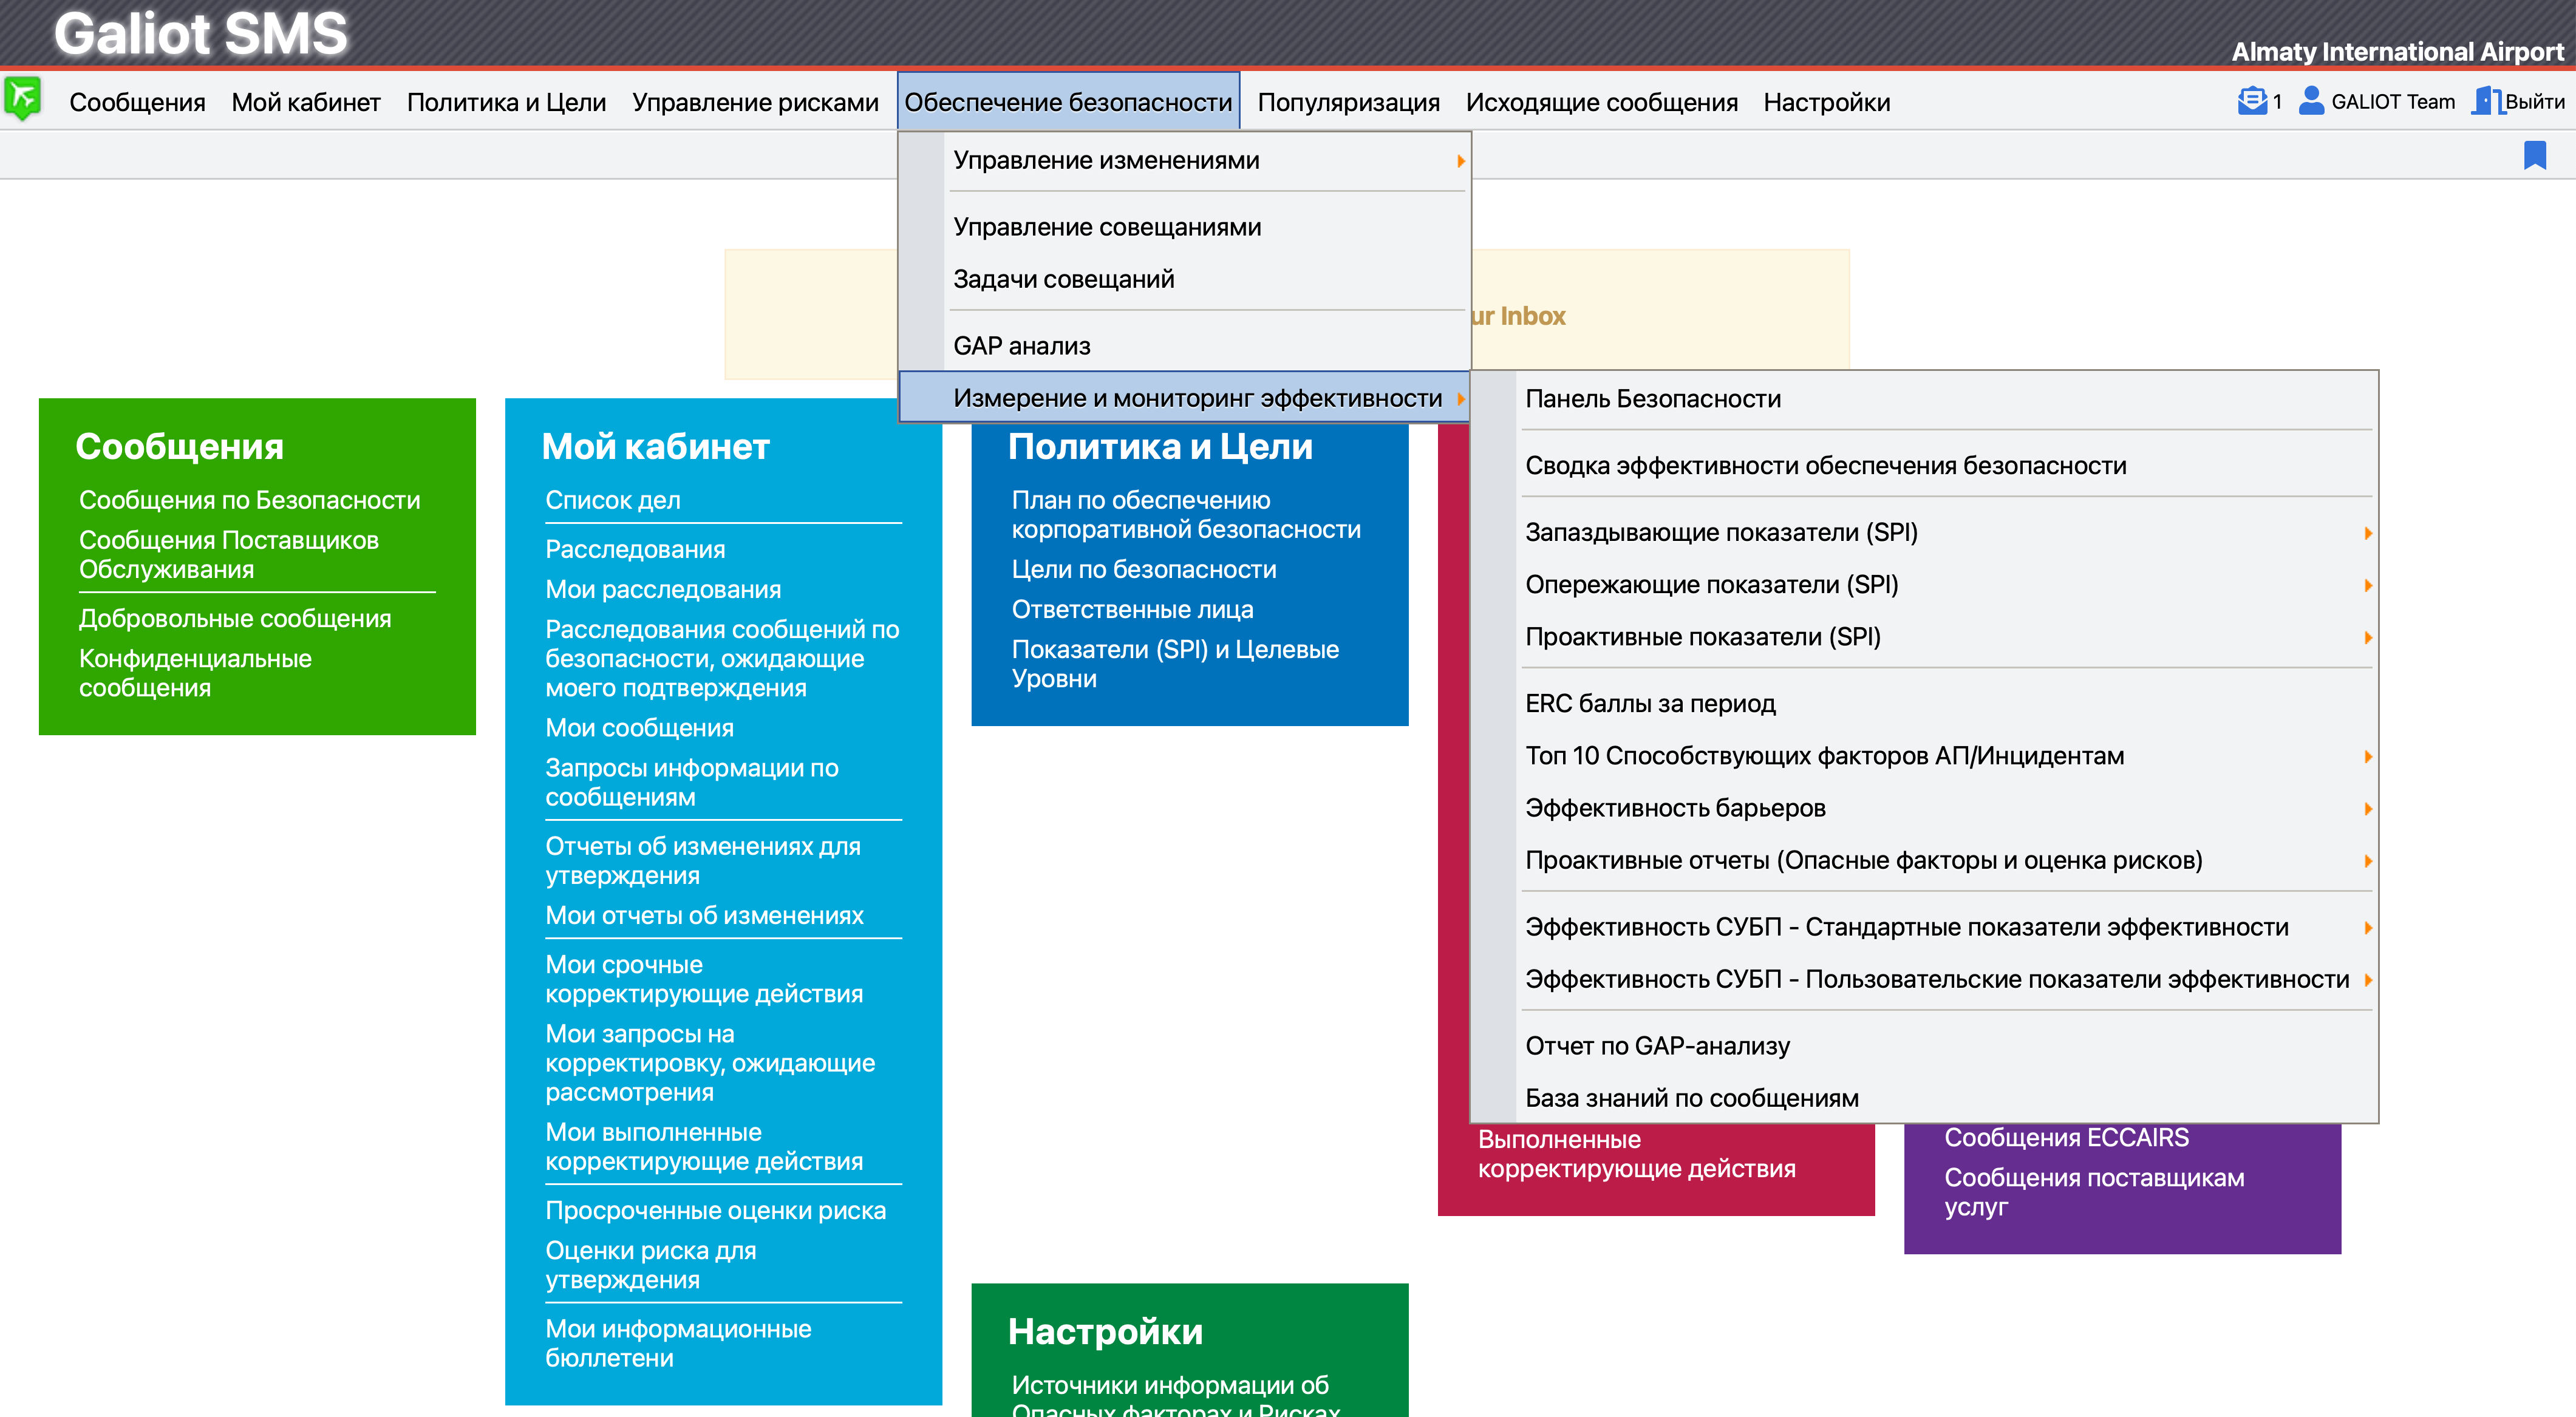
Task: Click the blue bookmark icon
Action: tap(2534, 155)
